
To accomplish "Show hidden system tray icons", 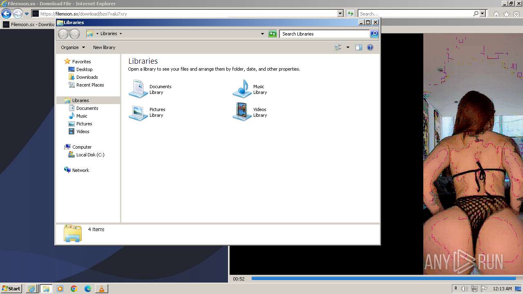I will pos(456,289).
